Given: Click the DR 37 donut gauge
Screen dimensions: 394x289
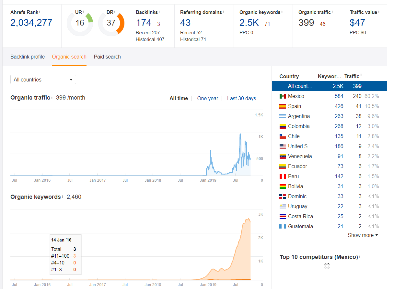Looking at the screenshot, I should pos(111,23).
